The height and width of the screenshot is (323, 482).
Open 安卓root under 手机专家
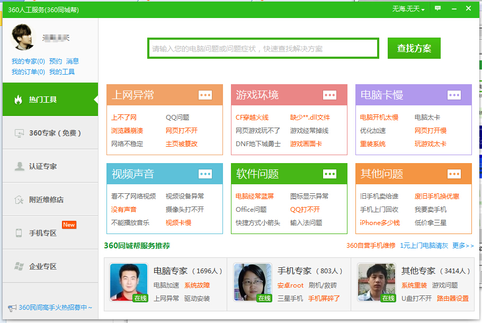290,285
